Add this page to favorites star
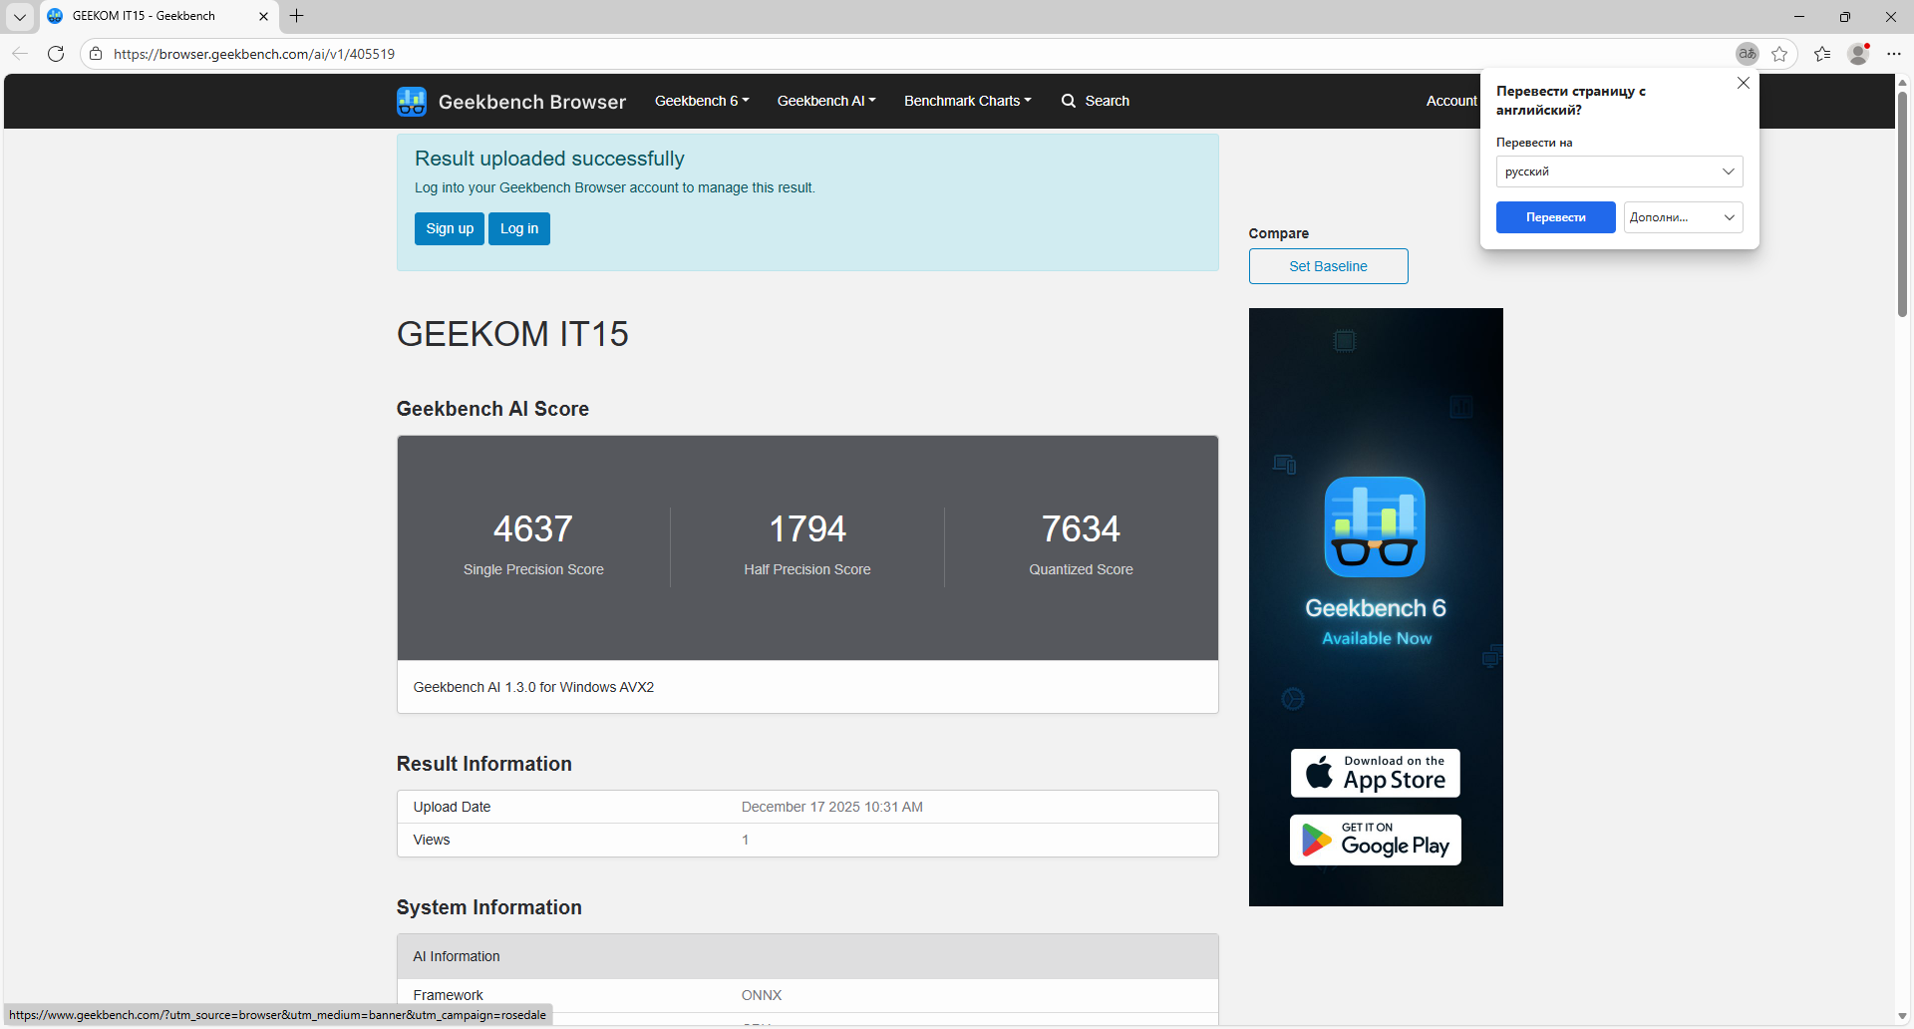Screen dimensions: 1914x1029 coord(1779,54)
